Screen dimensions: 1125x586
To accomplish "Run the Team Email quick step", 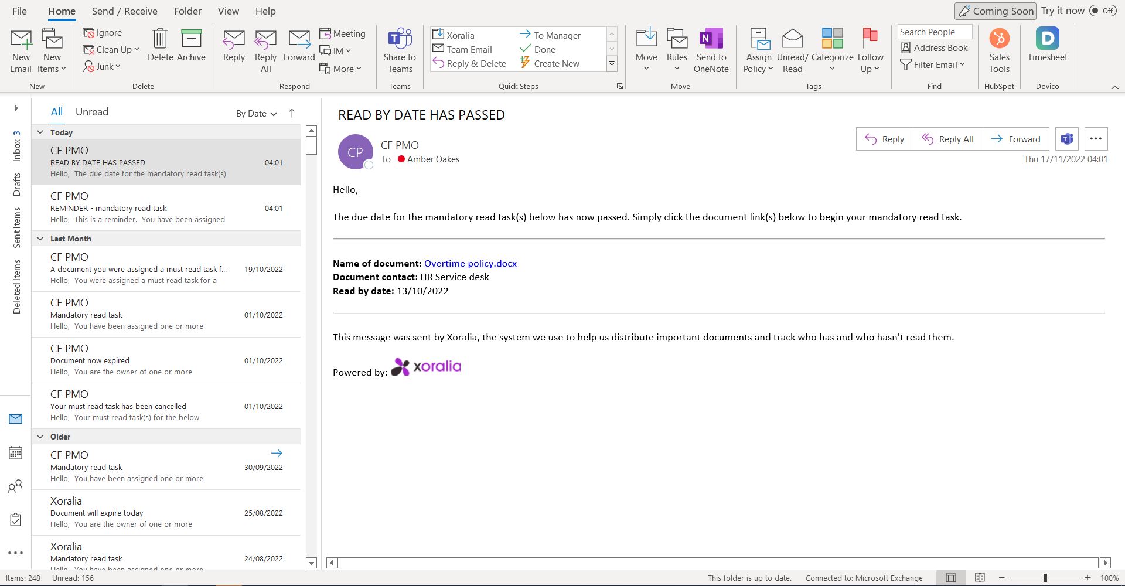I will (x=462, y=50).
